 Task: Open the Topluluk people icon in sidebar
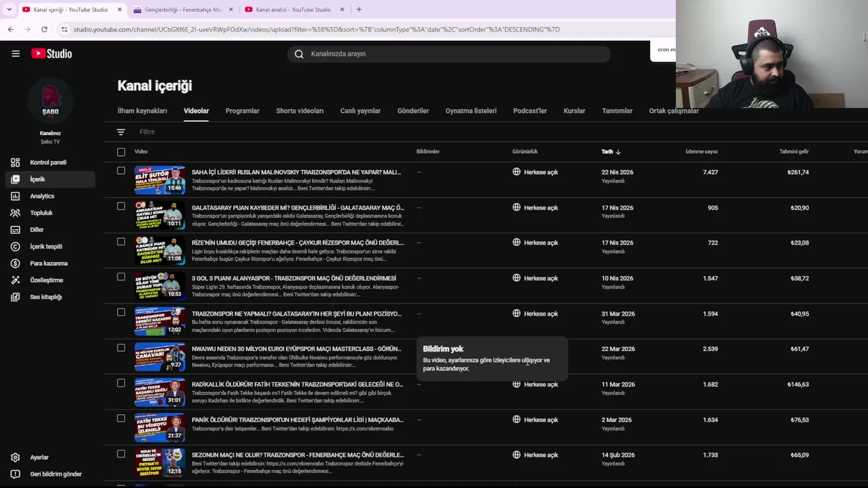[x=15, y=213]
